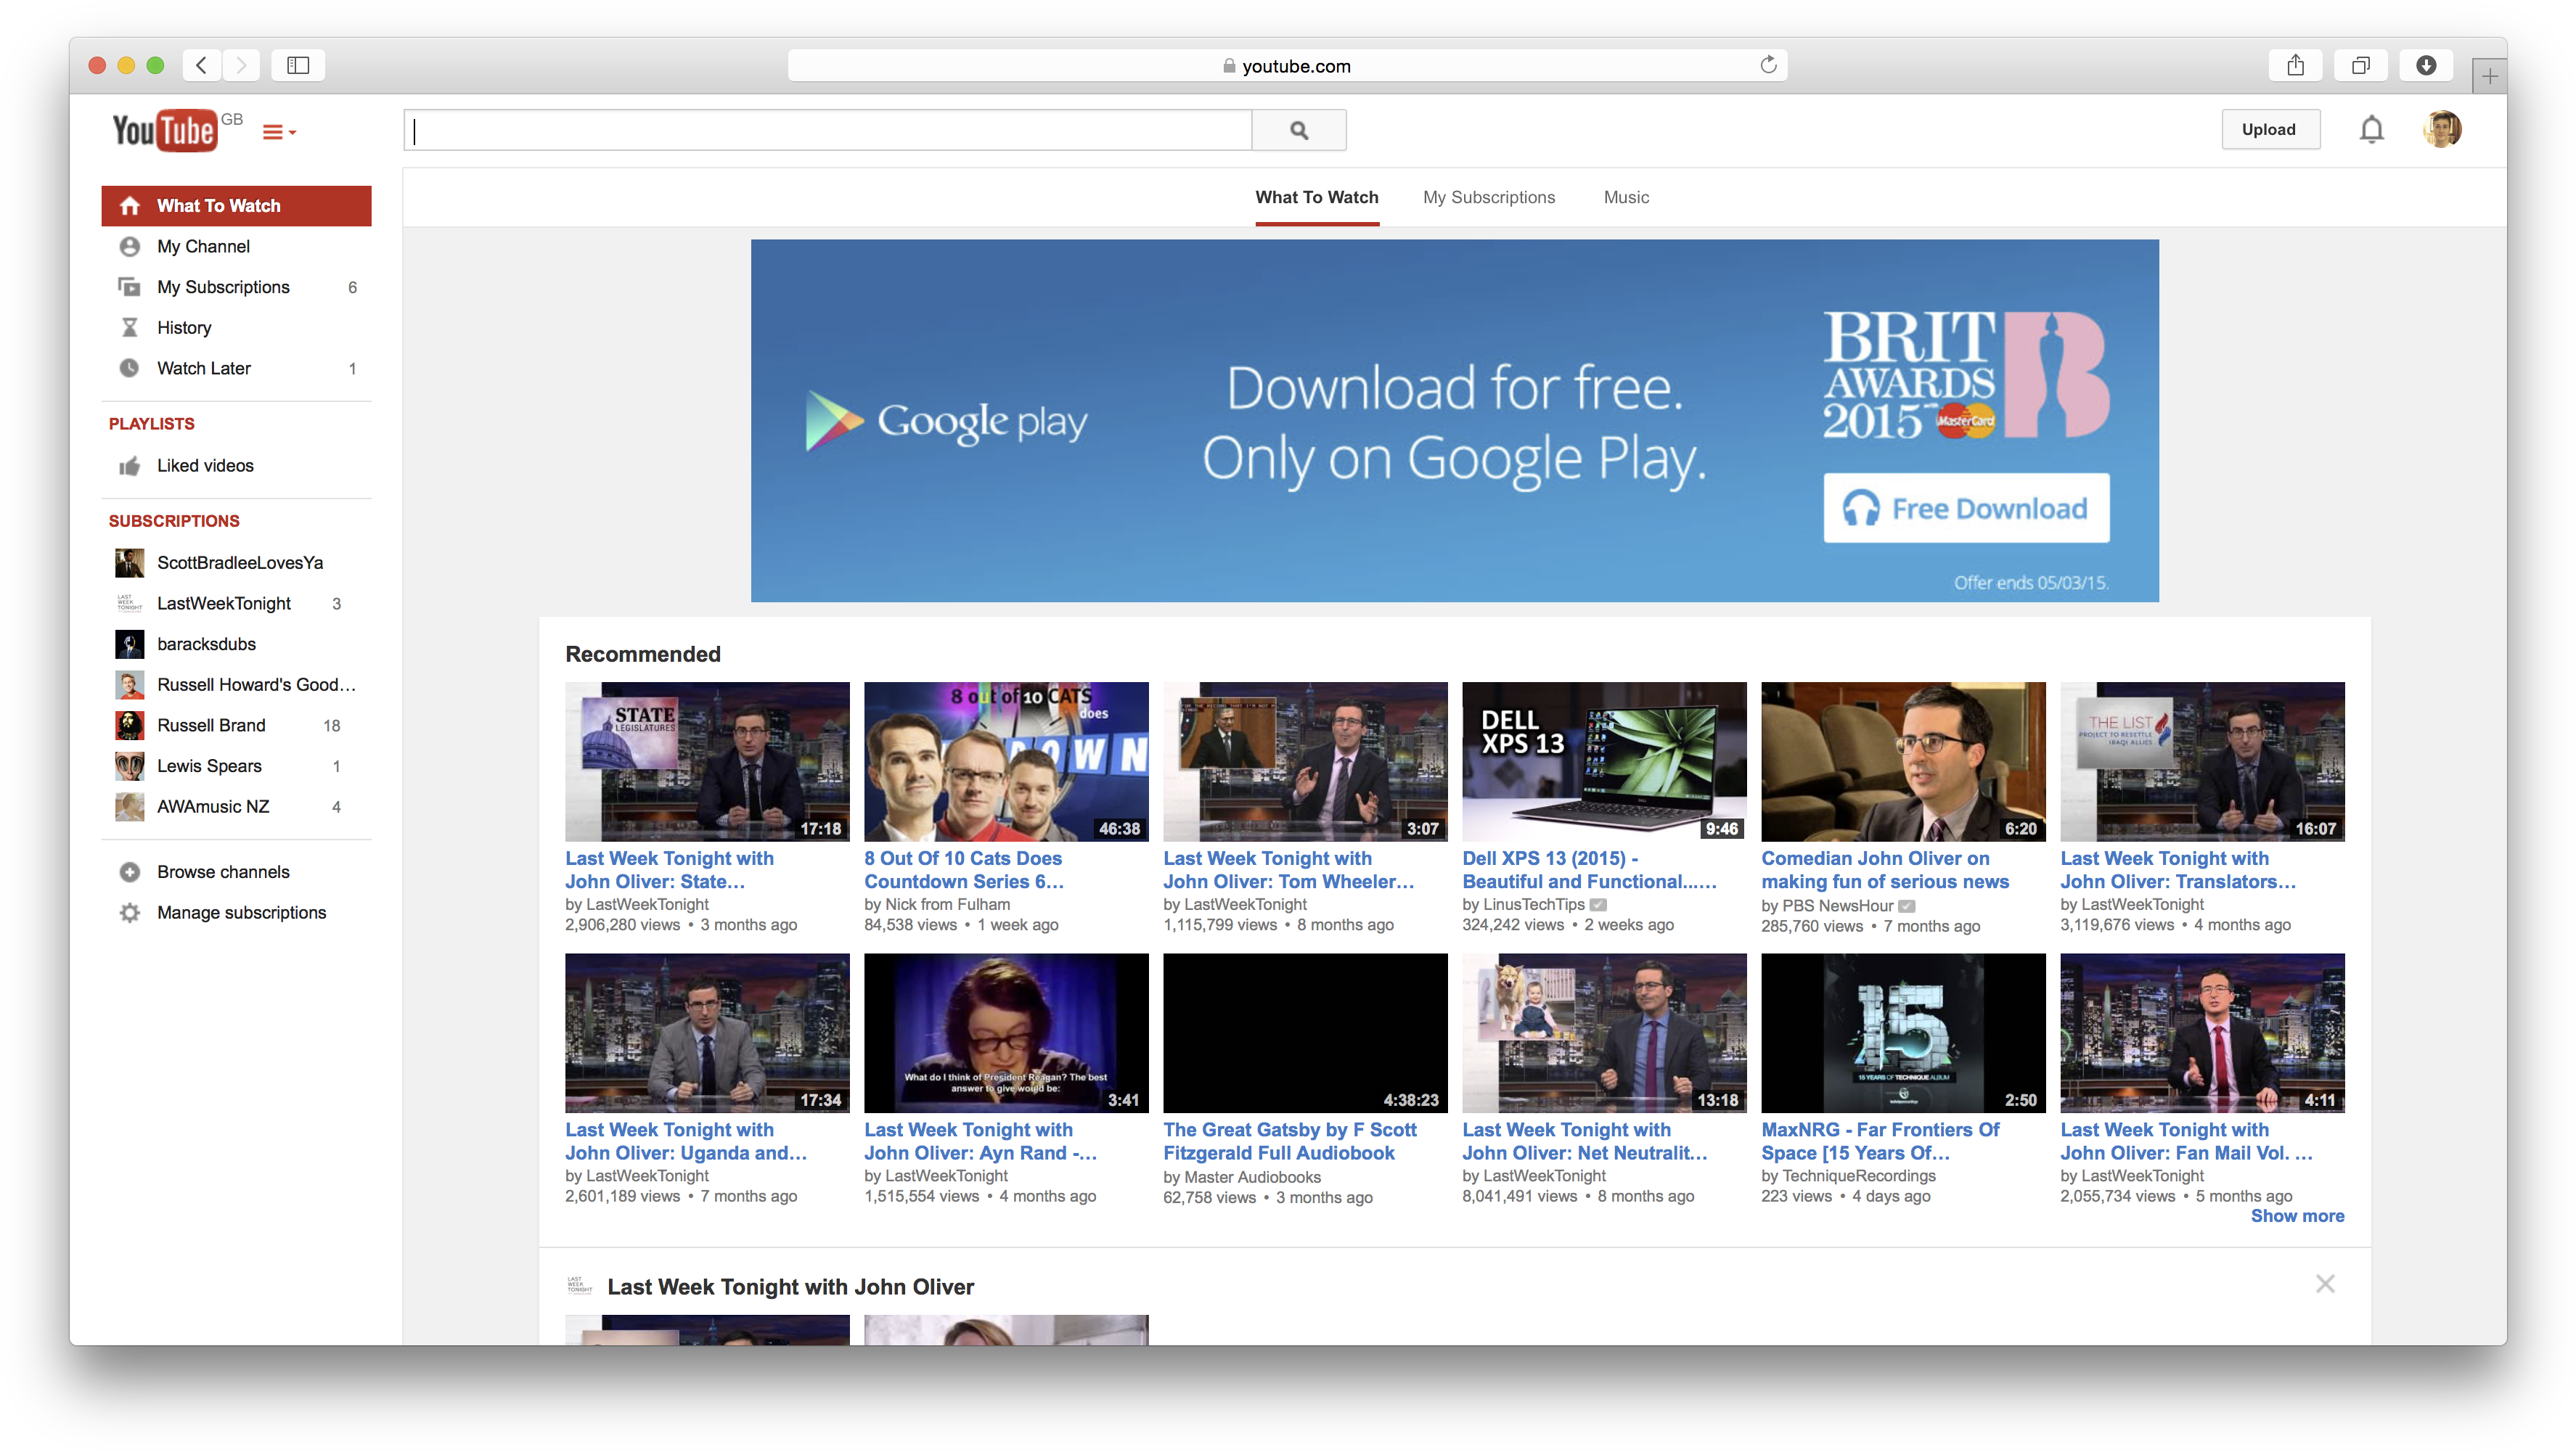Toggle the Safari sidebar
Image resolution: width=2576 pixels, height=1452 pixels.
(x=298, y=65)
